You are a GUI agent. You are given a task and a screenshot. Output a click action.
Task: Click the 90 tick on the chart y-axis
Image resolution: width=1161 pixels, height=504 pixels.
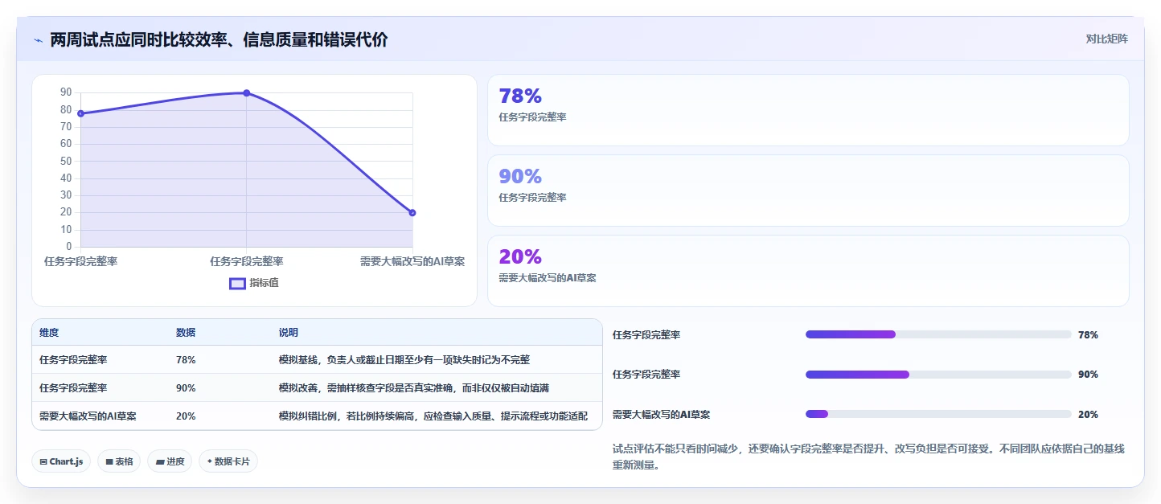pyautogui.click(x=66, y=92)
